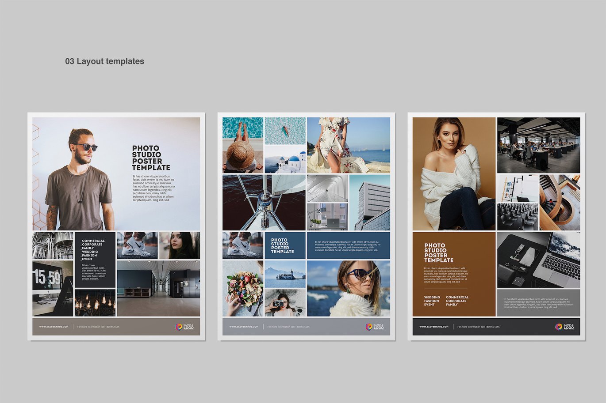Click the Sample Logo in the dark charcoal footer

(x=565, y=327)
